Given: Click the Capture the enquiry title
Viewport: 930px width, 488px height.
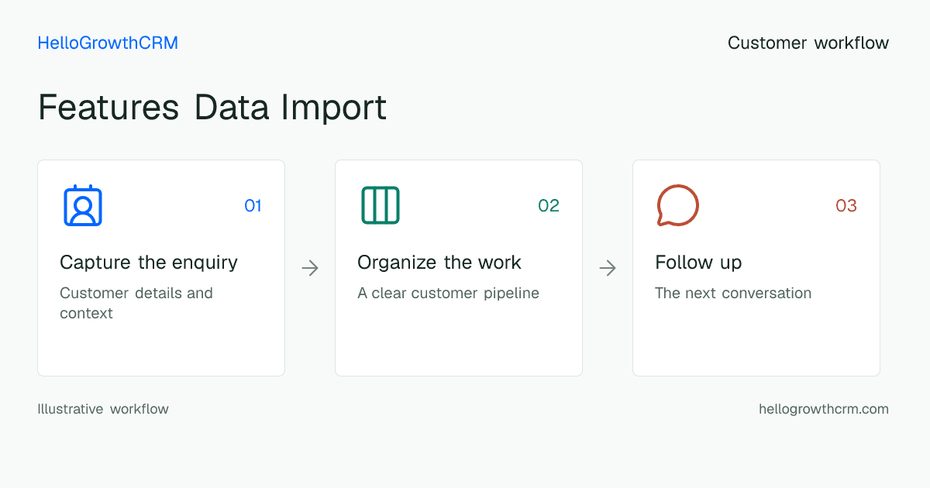Looking at the screenshot, I should click(x=149, y=263).
